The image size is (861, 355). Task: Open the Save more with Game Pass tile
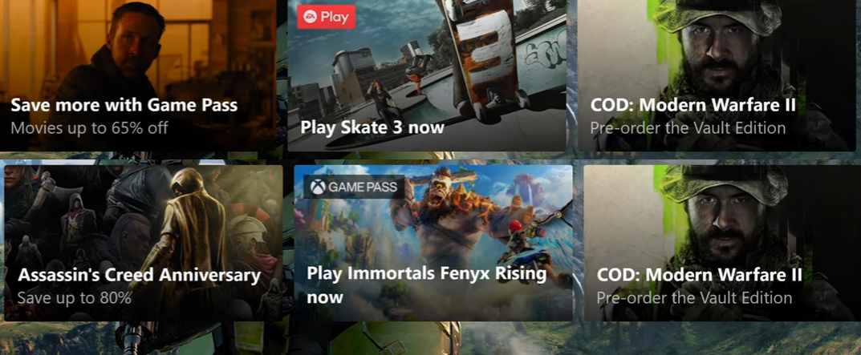click(x=137, y=75)
